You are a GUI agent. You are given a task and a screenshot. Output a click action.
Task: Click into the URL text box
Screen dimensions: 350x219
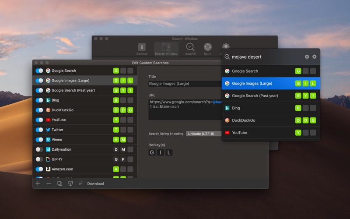click(x=185, y=110)
